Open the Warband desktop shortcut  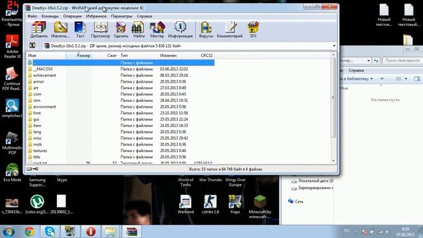[186, 204]
